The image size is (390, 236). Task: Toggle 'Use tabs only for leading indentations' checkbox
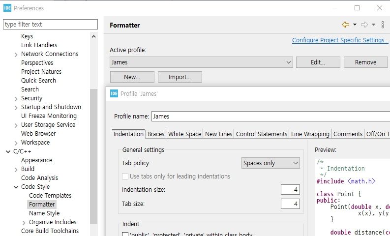(125, 176)
